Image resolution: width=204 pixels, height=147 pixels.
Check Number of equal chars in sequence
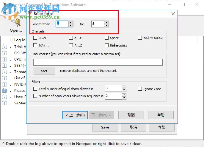tap(35, 96)
